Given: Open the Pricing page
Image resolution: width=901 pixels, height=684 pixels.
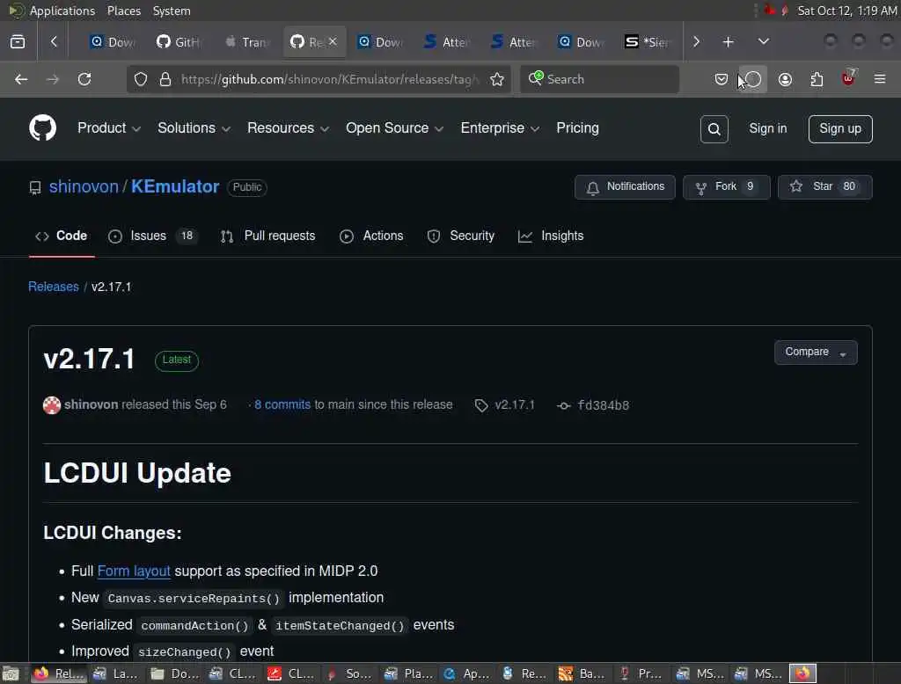Looking at the screenshot, I should [x=577, y=127].
